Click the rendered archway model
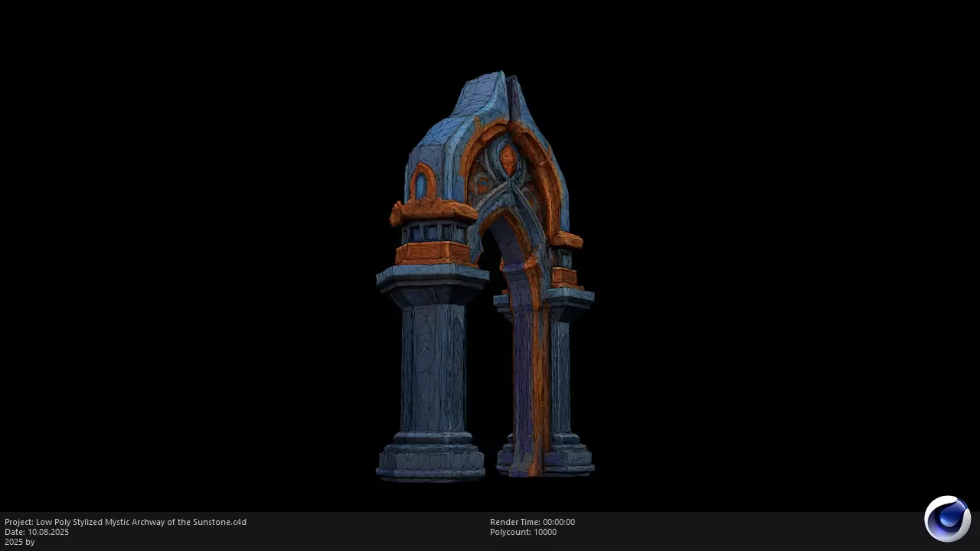The width and height of the screenshot is (980, 551). click(x=485, y=276)
